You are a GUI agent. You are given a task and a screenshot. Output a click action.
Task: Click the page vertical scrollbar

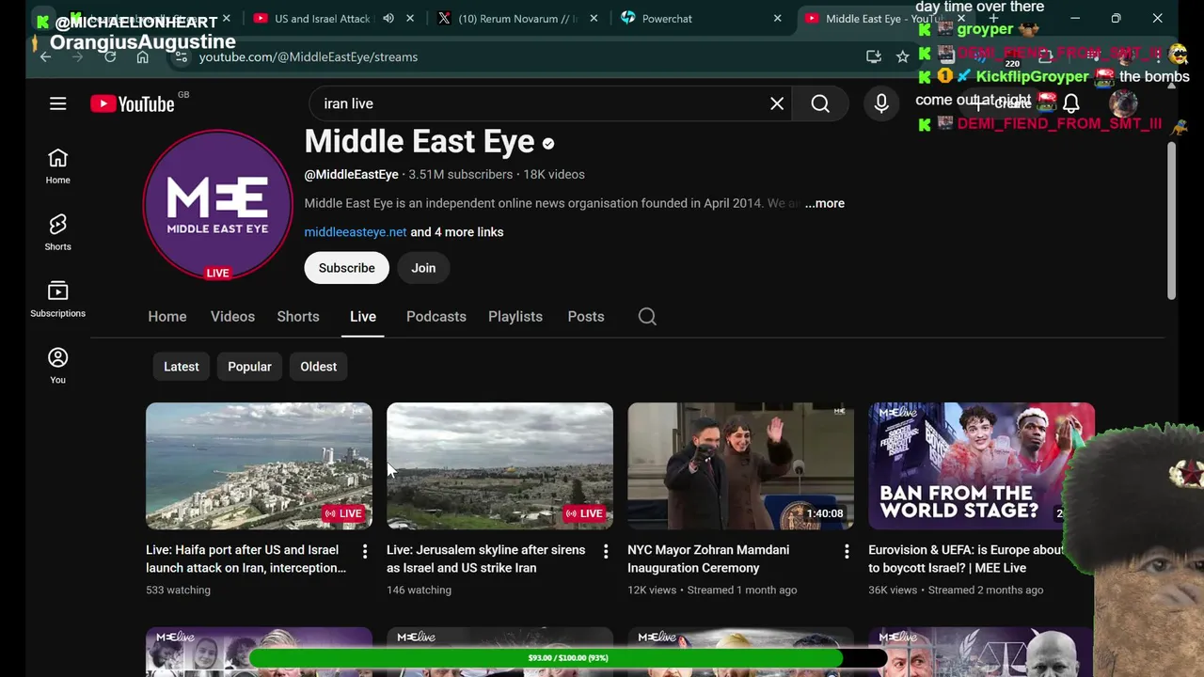click(x=1171, y=221)
